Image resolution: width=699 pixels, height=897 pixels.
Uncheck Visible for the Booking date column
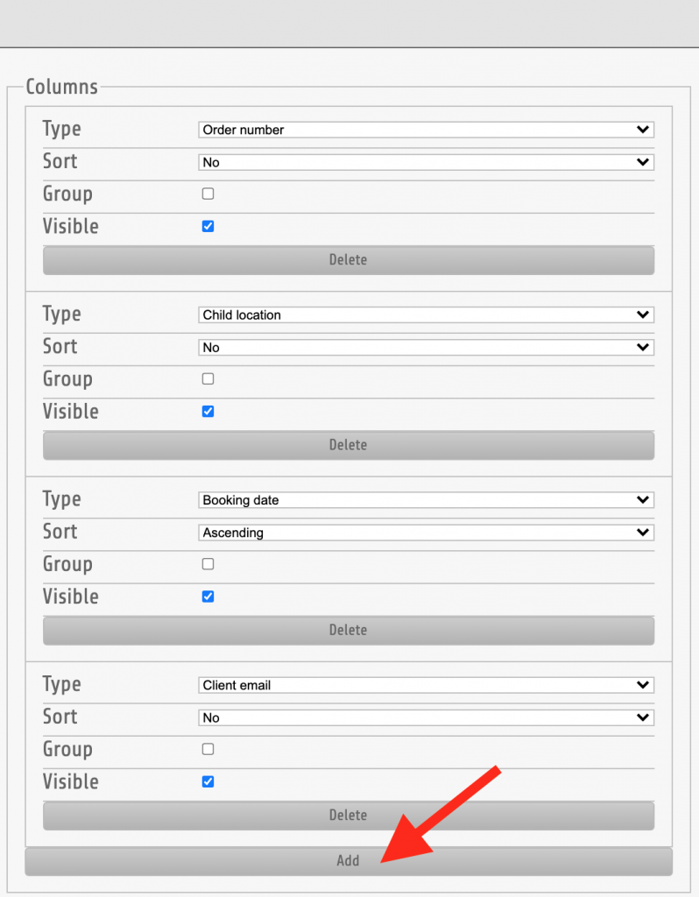pos(208,597)
